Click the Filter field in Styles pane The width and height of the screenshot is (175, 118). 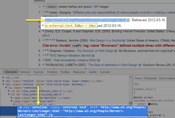pyautogui.click(x=153, y=84)
